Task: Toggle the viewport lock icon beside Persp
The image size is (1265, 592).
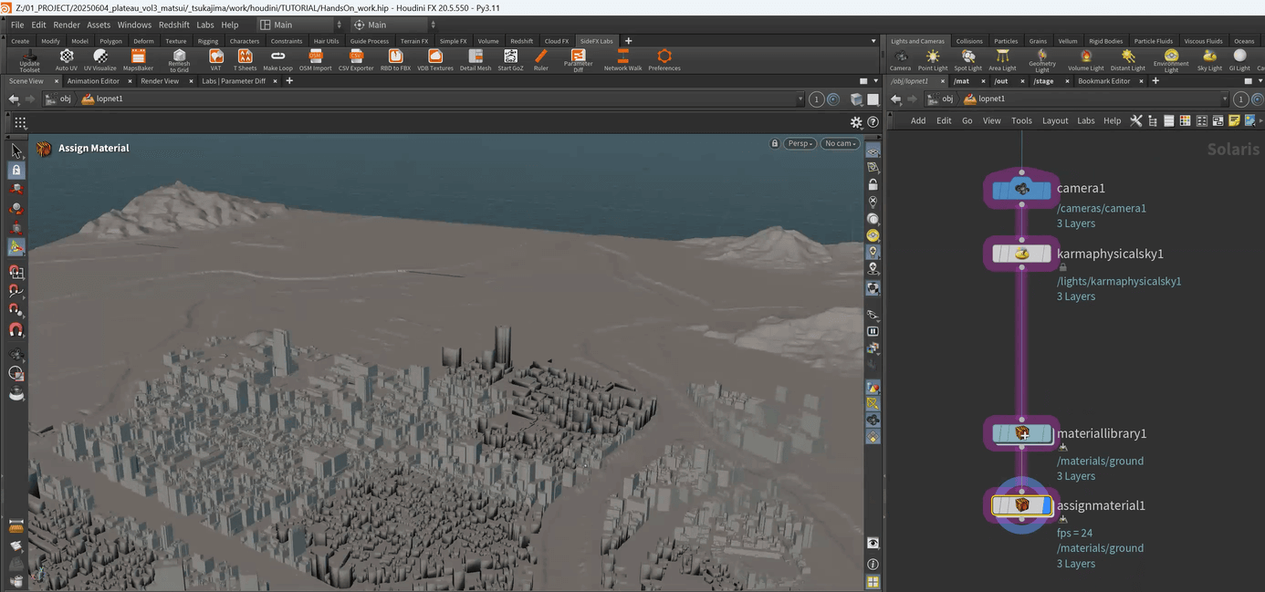Action: (x=775, y=143)
